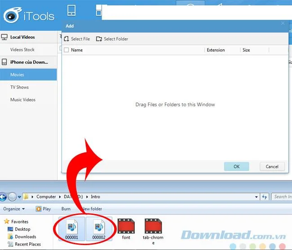292x250 pixels.
Task: Select the font video file
Action: (126, 229)
